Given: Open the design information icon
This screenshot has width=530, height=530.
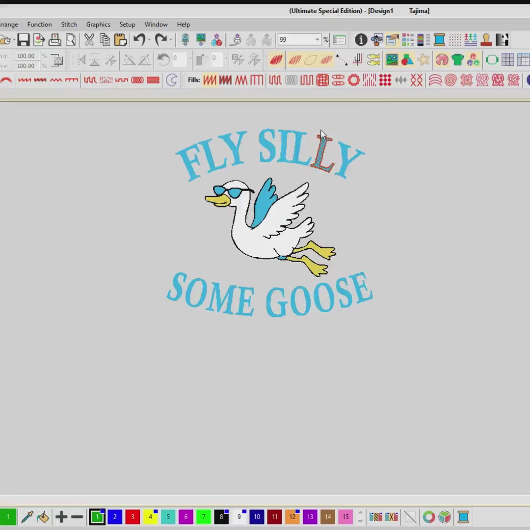Looking at the screenshot, I should coord(361,40).
